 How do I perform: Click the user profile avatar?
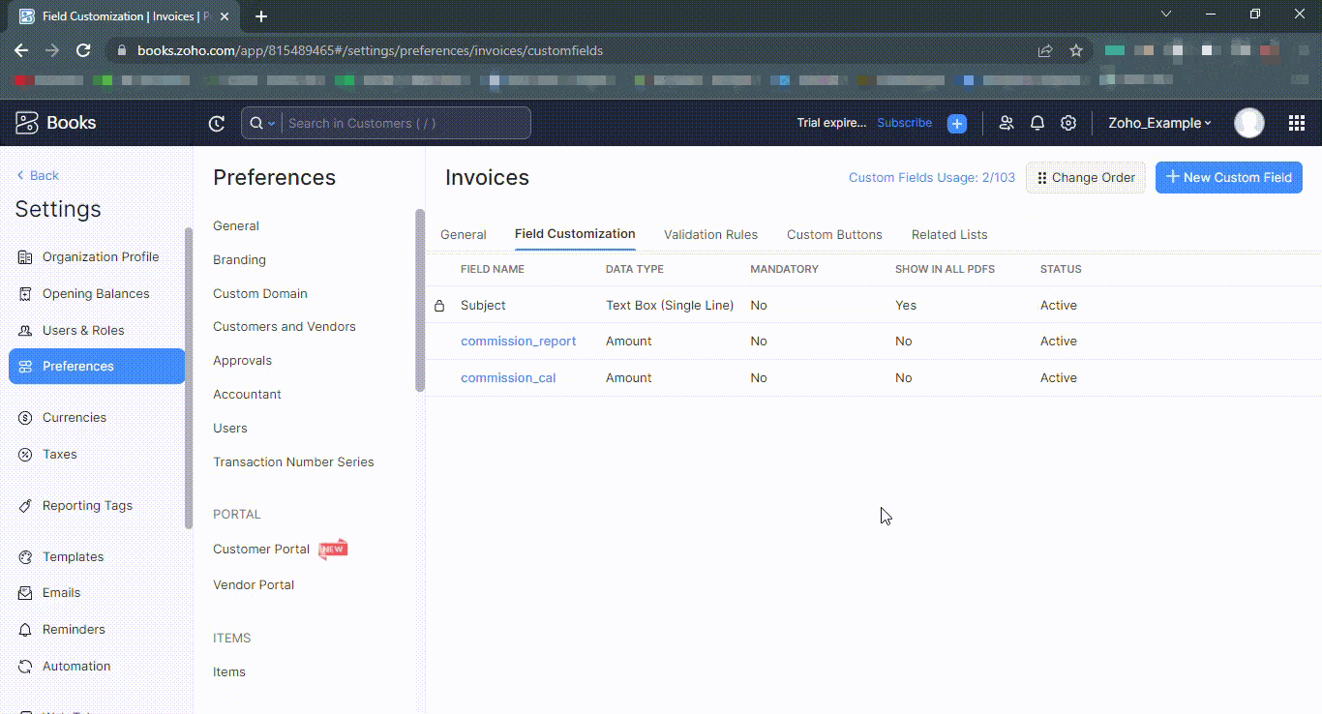[x=1249, y=123]
